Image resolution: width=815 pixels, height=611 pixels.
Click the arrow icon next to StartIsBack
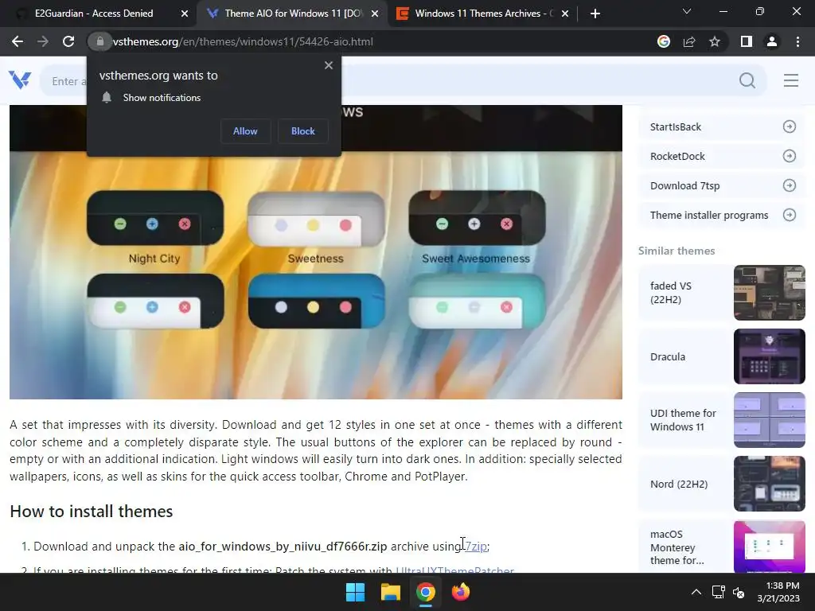789,126
